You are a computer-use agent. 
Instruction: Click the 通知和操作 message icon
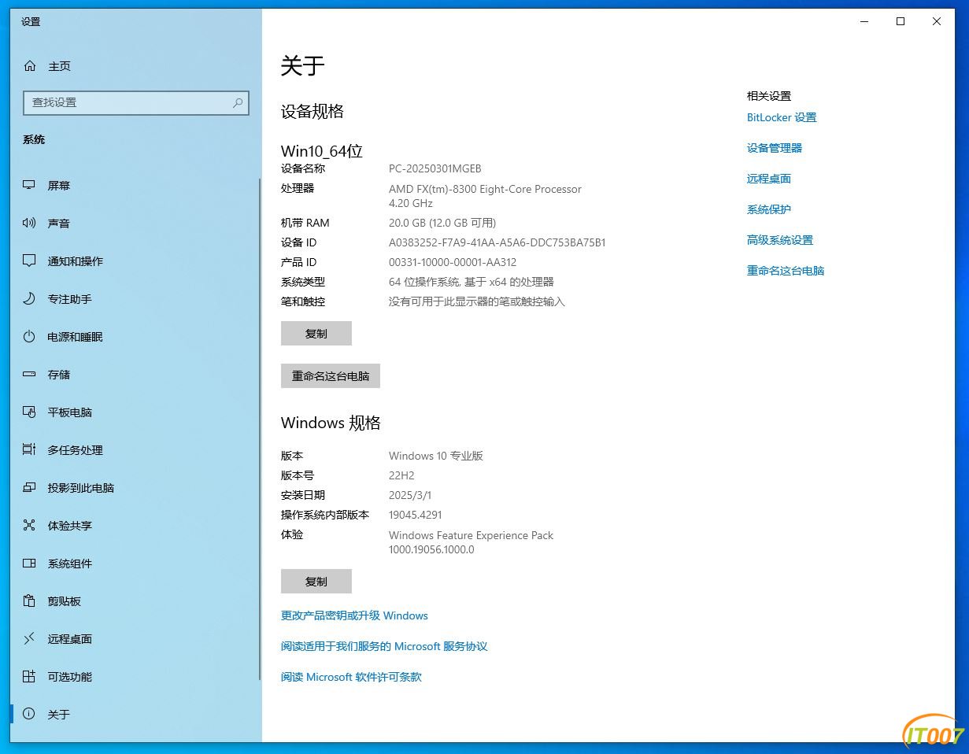tap(29, 261)
